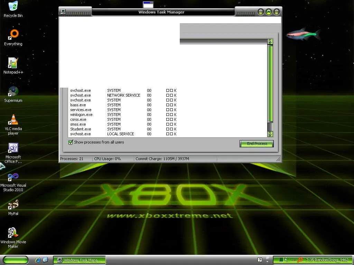Maximize the Task Manager window

click(269, 12)
